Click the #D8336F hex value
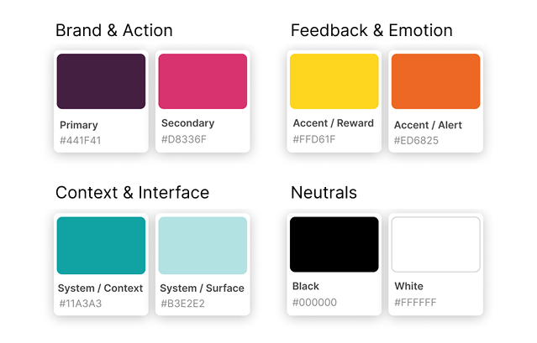537x343 pixels. pos(183,139)
